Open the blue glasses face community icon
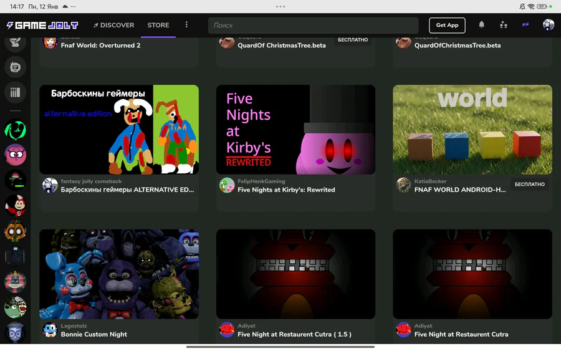 coord(16,332)
